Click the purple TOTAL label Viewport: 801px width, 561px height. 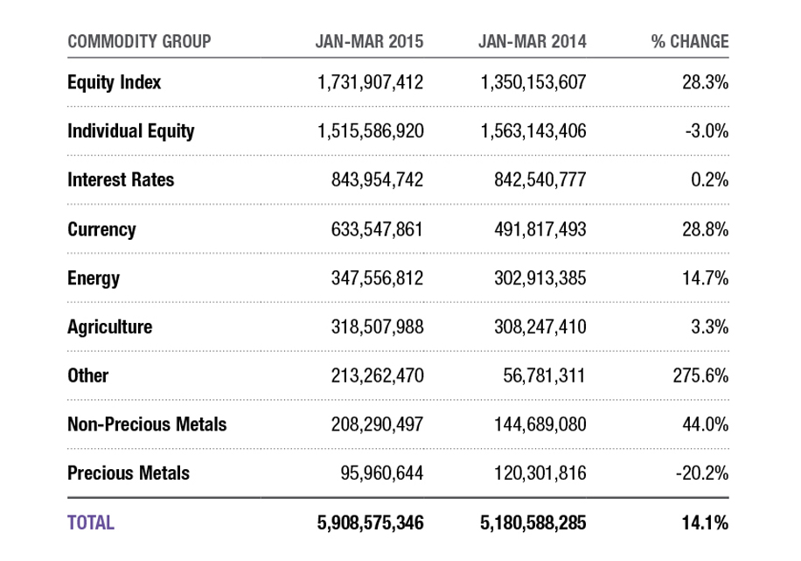[91, 523]
